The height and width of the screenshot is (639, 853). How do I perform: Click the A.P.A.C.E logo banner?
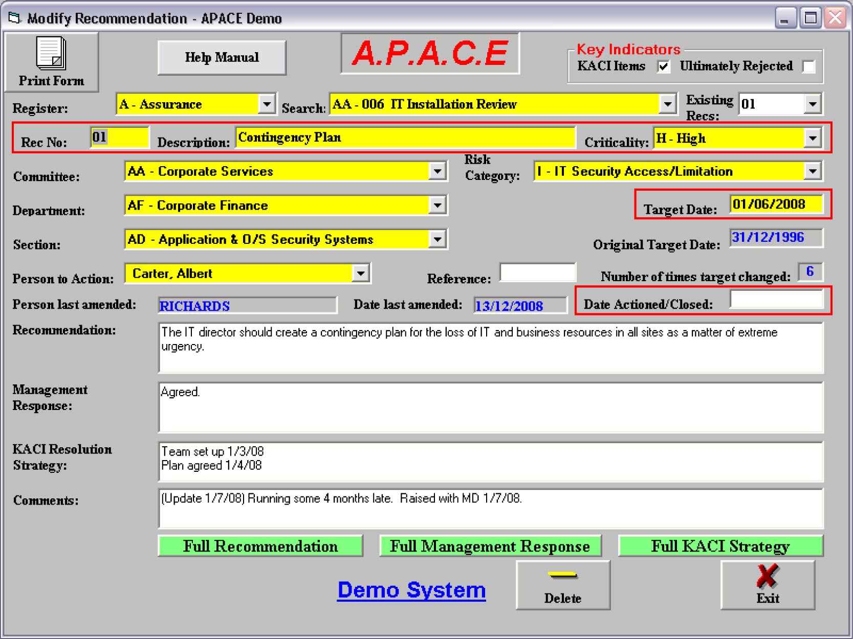coord(430,53)
